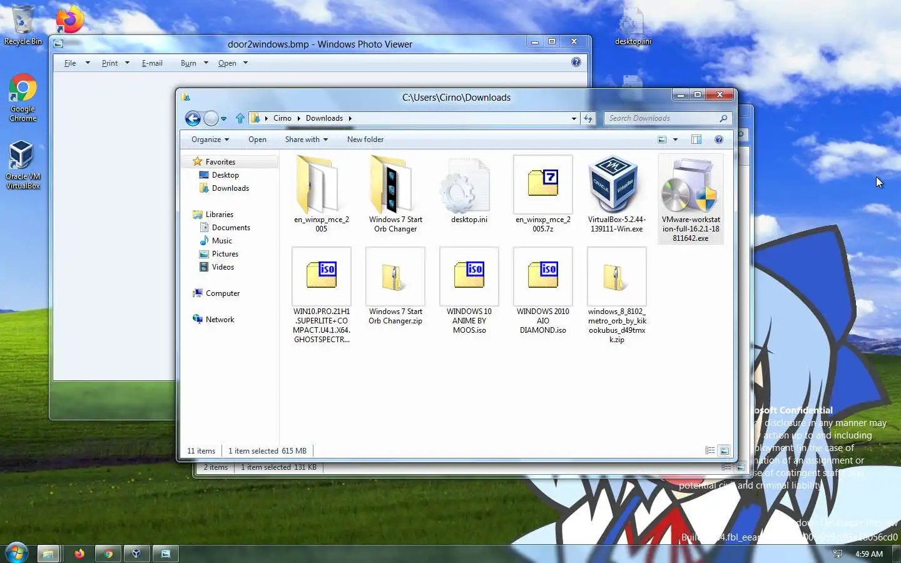Click the taskbar VirtualBox button
This screenshot has height=563, width=901.
[x=136, y=554]
